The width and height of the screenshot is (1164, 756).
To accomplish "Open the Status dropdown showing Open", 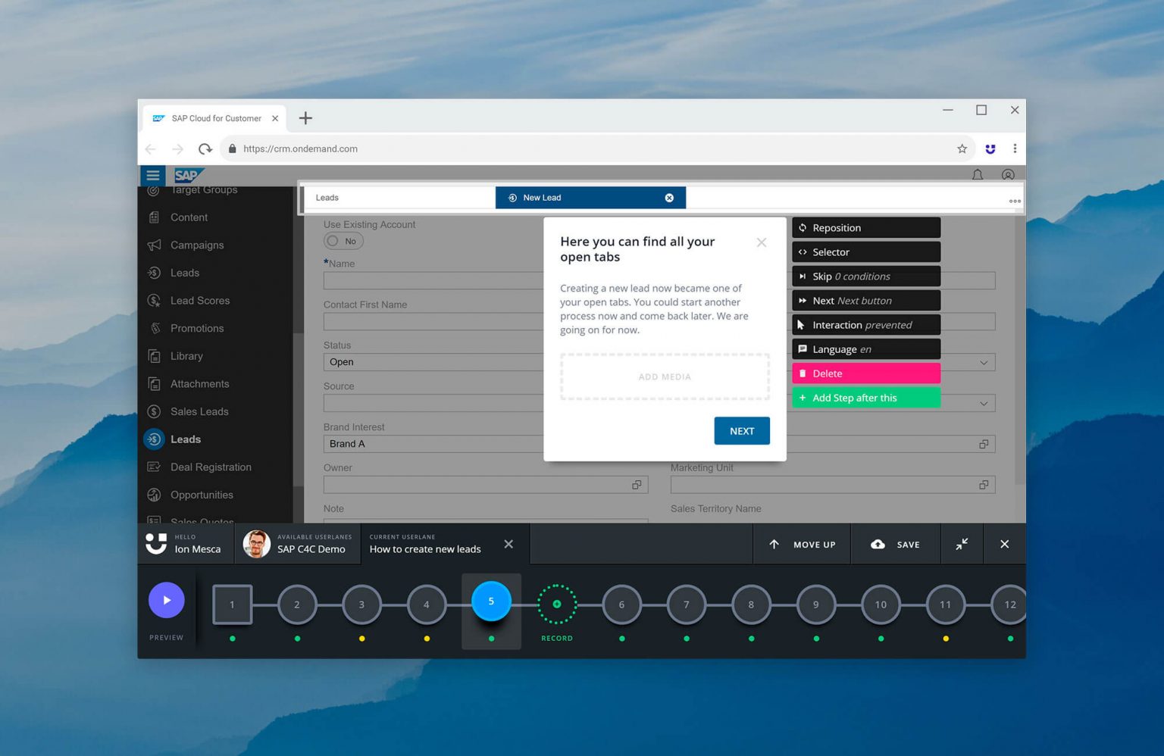I will (433, 361).
